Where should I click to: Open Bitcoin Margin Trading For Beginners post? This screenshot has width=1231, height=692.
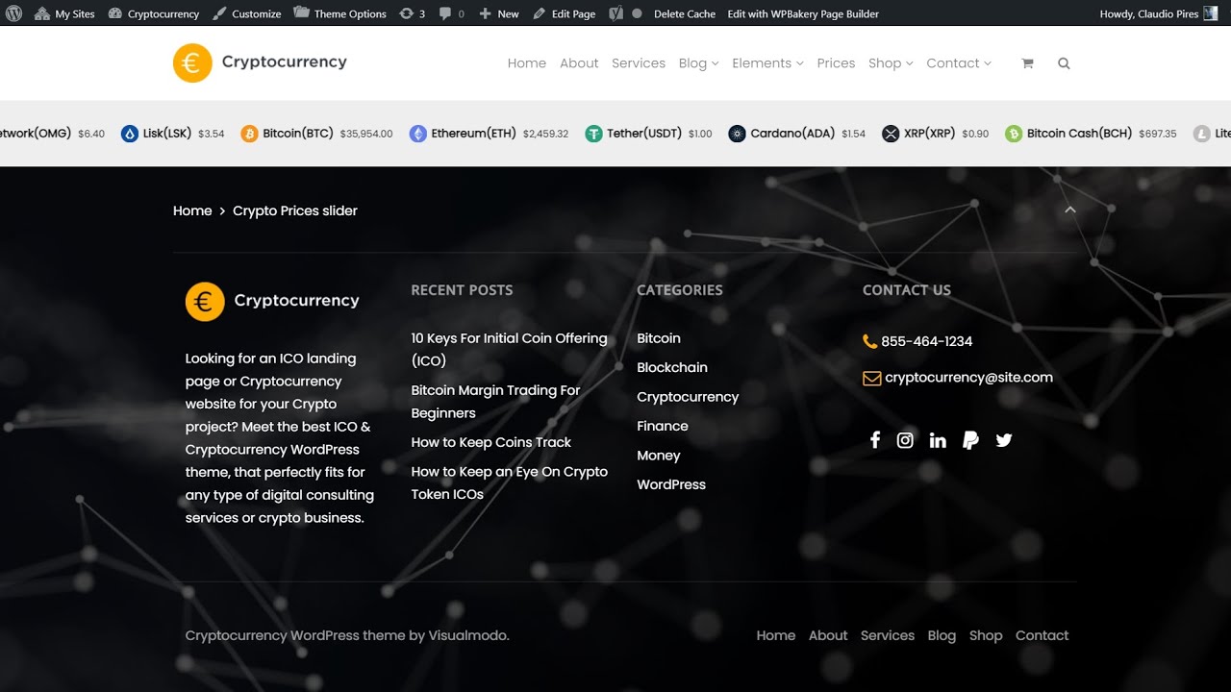(x=495, y=402)
